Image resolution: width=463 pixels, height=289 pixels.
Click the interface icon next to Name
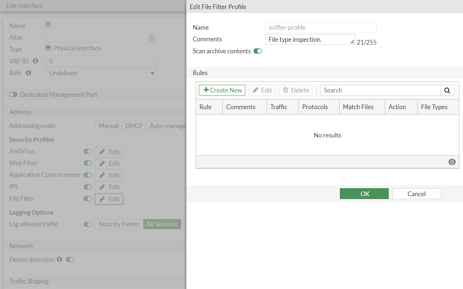(48, 25)
